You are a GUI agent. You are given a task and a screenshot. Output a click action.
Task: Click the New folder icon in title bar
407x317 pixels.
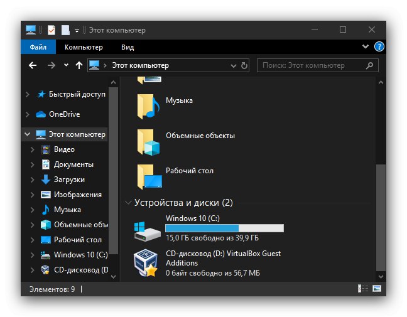(65, 30)
